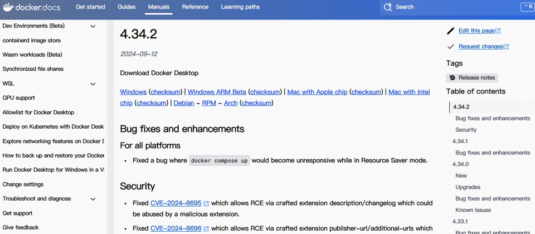Open How to back up and restore item
Viewport: 535px width, 234px height.
53,155
